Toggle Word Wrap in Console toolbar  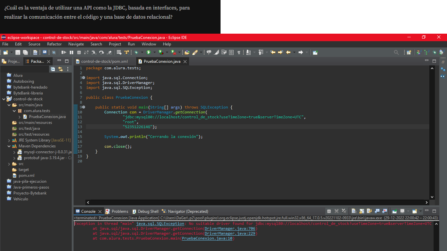[x=369, y=211]
